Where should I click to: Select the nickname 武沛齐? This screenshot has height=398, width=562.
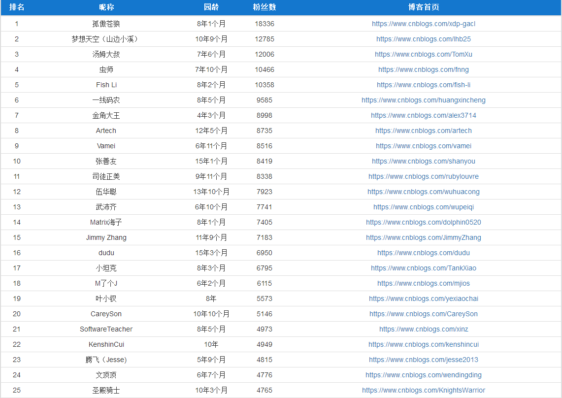tap(106, 207)
